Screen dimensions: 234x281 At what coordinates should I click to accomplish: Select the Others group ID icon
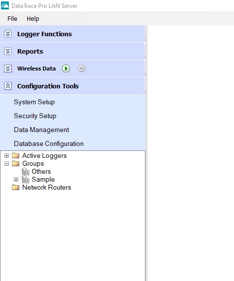[x=25, y=171]
